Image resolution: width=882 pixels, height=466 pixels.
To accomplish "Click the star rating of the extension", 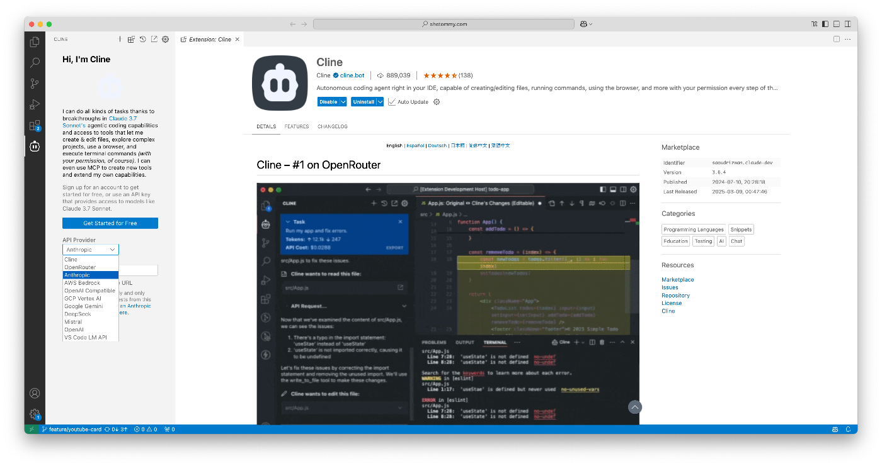I will tap(440, 75).
